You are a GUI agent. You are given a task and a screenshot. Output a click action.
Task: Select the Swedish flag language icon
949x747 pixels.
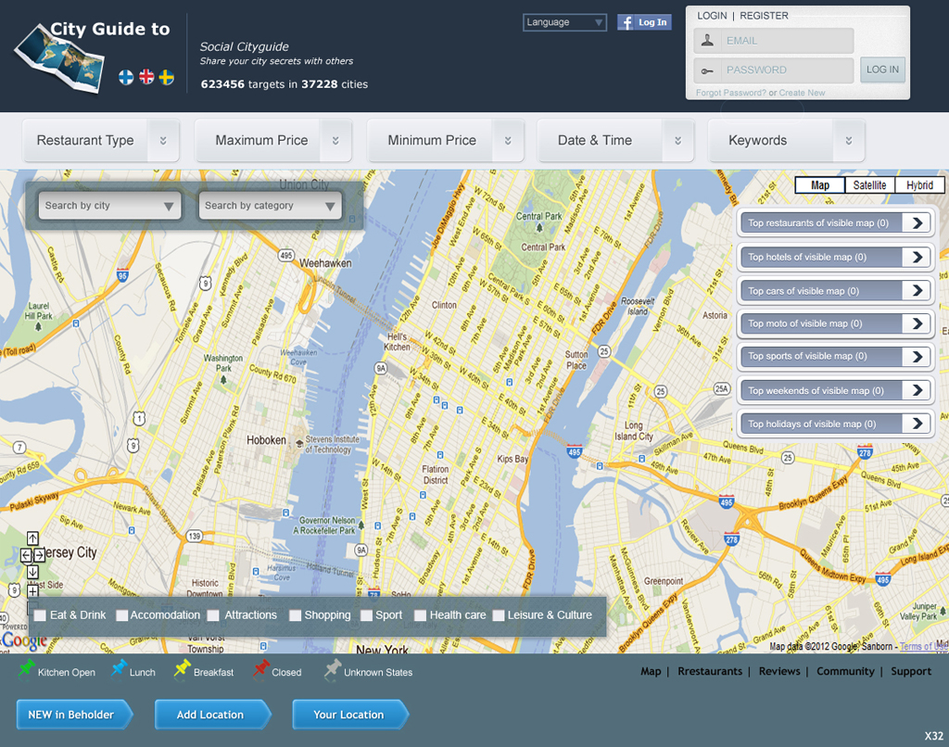167,78
